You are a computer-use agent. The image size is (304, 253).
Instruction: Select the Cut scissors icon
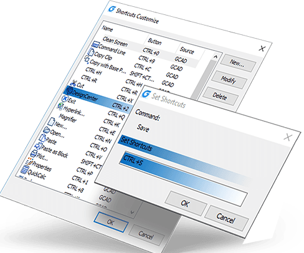73,84
